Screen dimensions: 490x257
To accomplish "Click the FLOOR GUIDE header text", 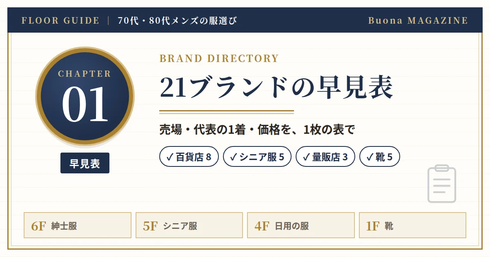I will coord(60,20).
